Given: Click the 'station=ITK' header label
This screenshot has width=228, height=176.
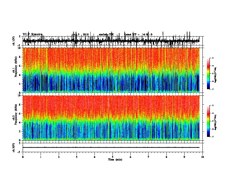Looking at the screenshot, I should (106, 35).
